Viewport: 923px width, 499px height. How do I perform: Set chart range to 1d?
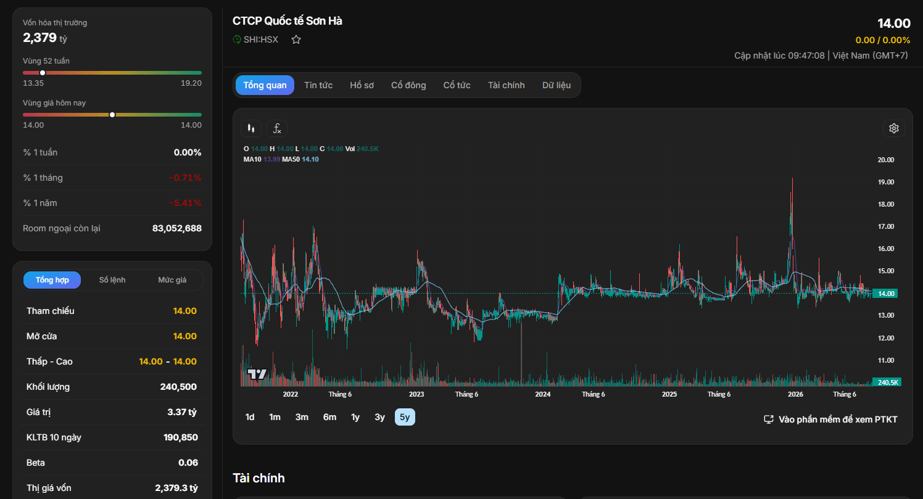250,417
